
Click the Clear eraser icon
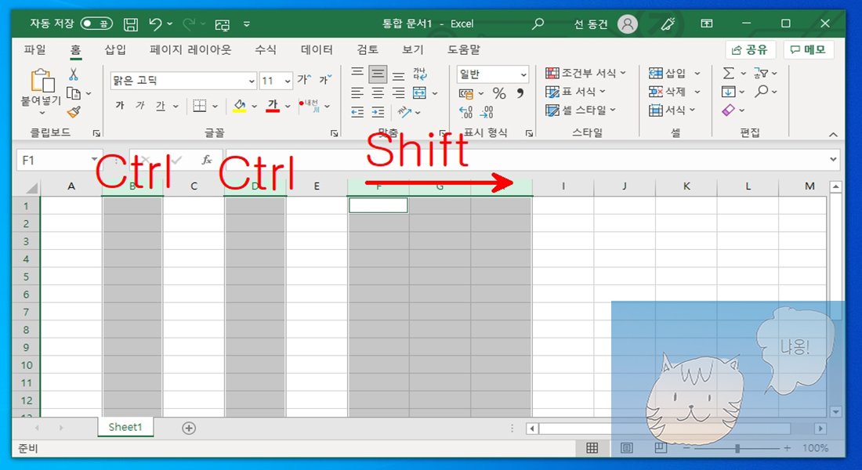tap(729, 110)
